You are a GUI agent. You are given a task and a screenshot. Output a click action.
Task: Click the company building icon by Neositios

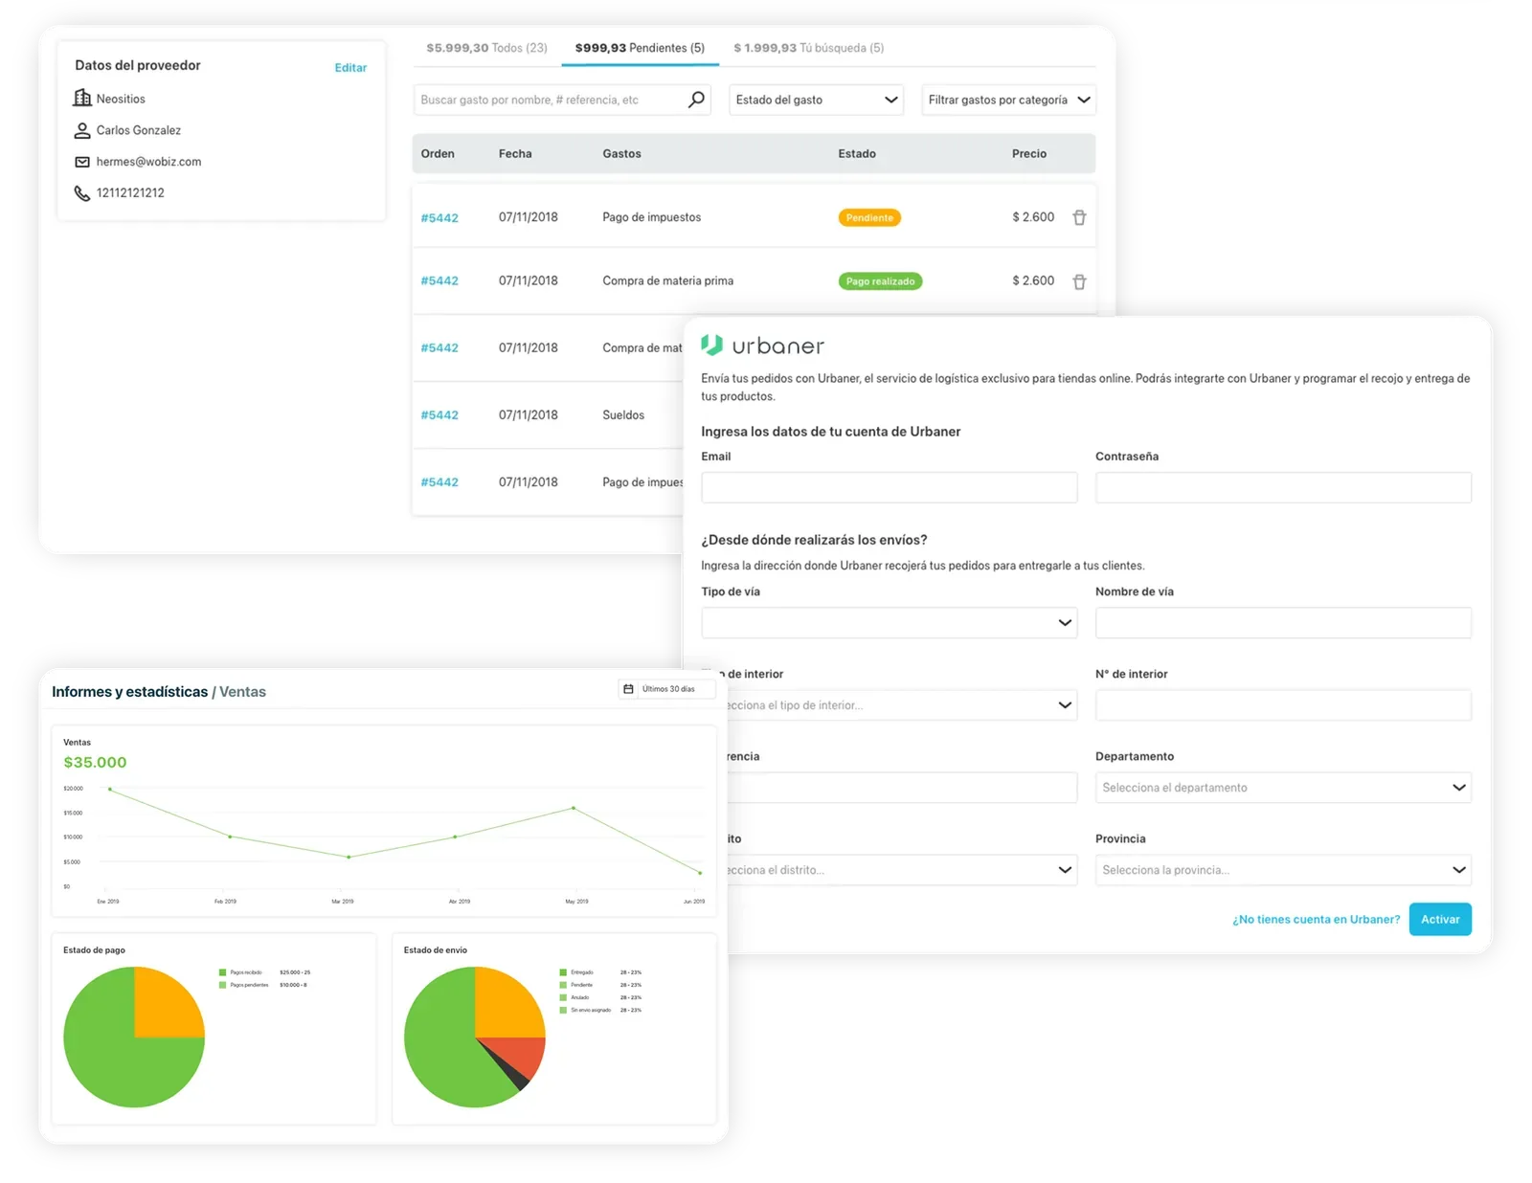[82, 98]
